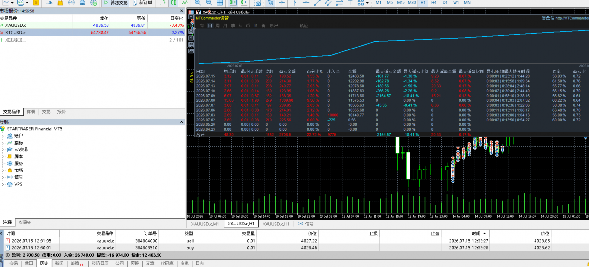This screenshot has height=267, width=589.
Task: Click the tile windows grid icon
Action: (220, 2)
